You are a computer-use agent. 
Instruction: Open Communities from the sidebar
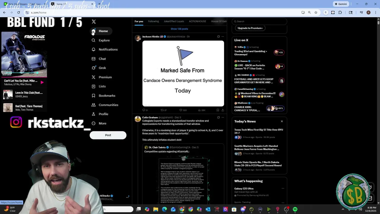105,105
